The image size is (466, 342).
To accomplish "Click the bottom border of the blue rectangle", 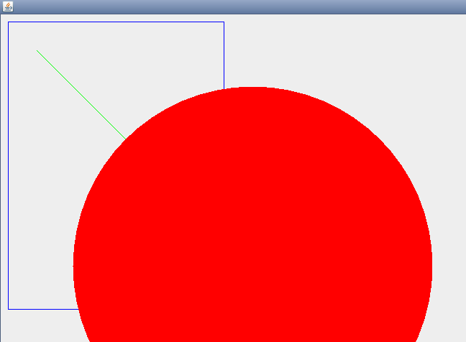I will tap(43, 309).
